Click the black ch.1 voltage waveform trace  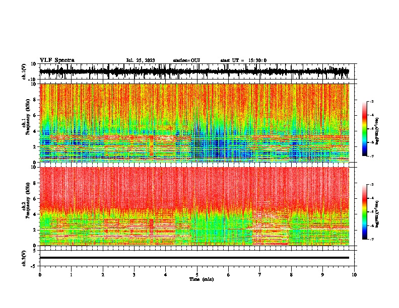coord(194,71)
